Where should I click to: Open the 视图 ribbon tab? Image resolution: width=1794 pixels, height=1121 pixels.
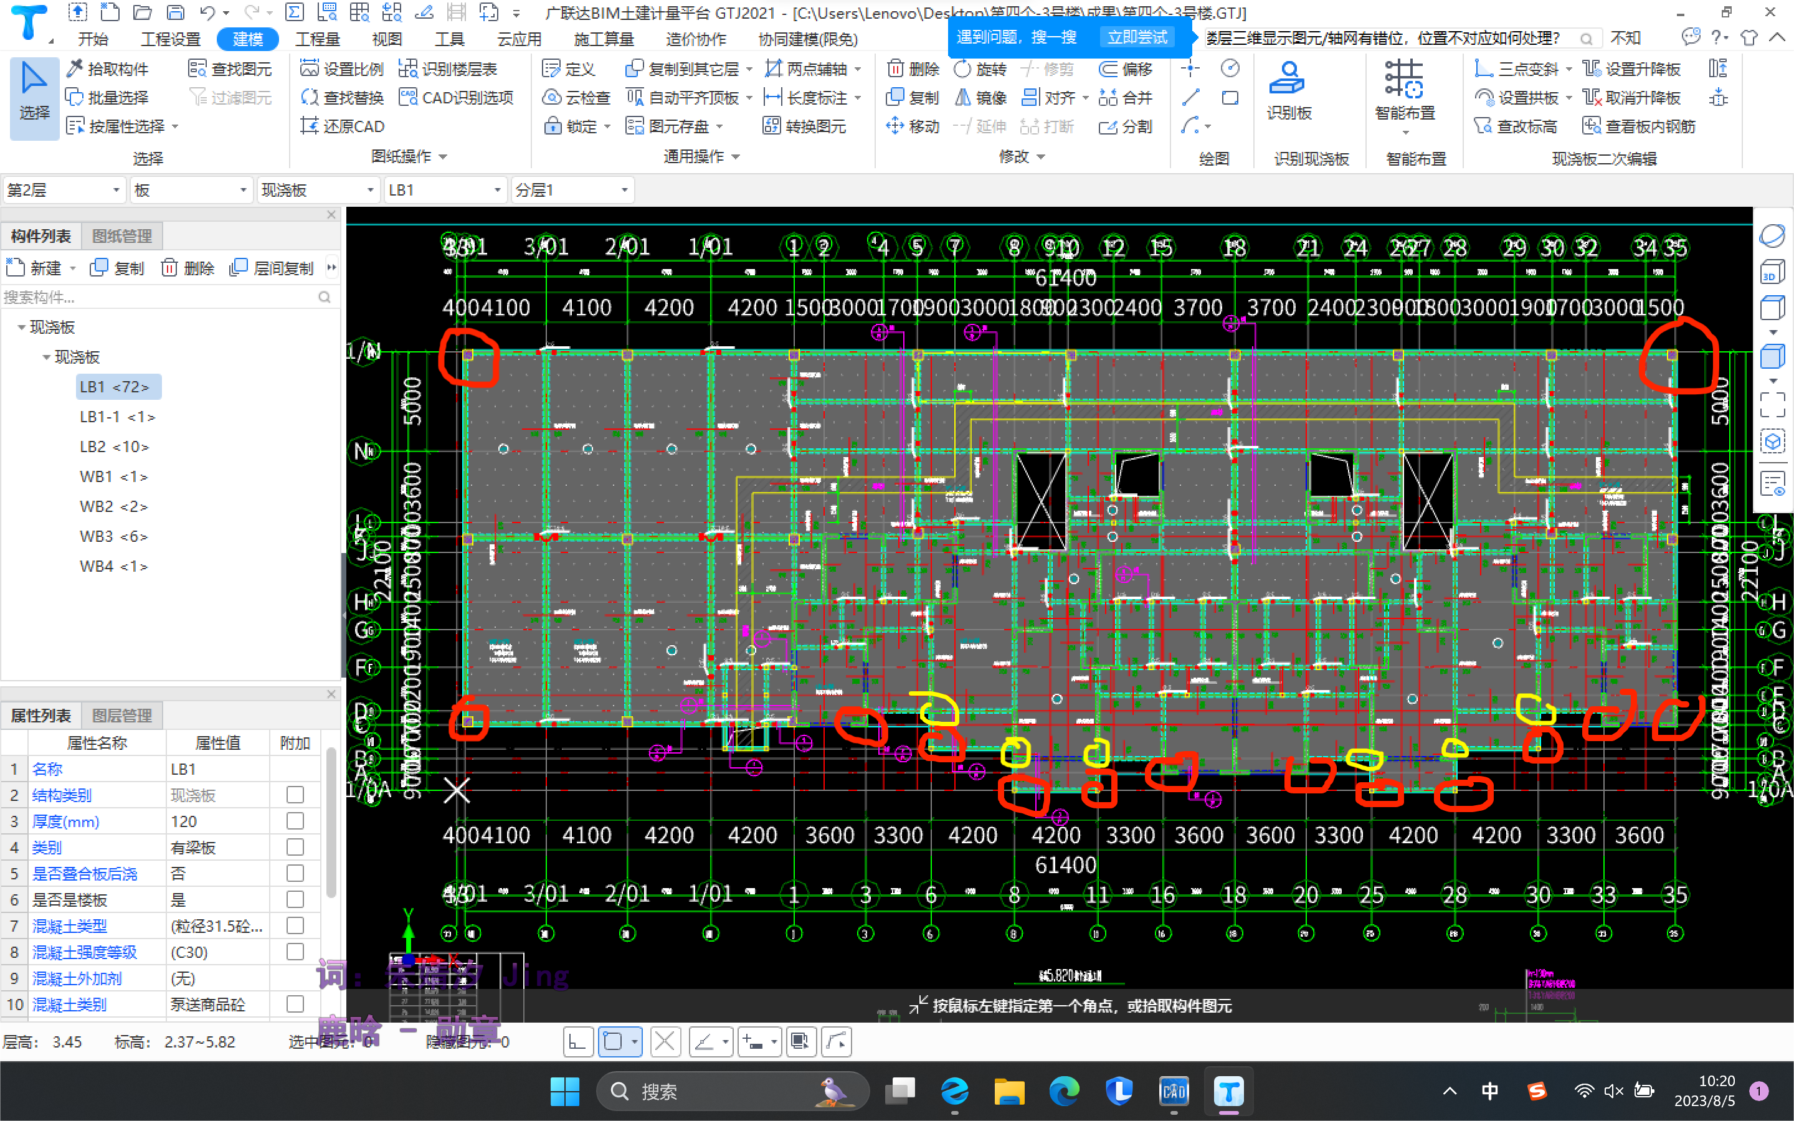386,39
